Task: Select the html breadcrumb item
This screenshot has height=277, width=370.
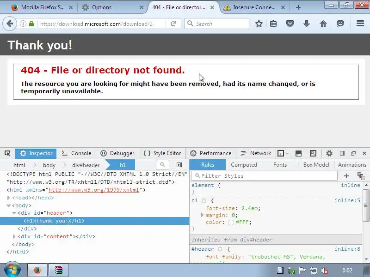Action: [19, 165]
